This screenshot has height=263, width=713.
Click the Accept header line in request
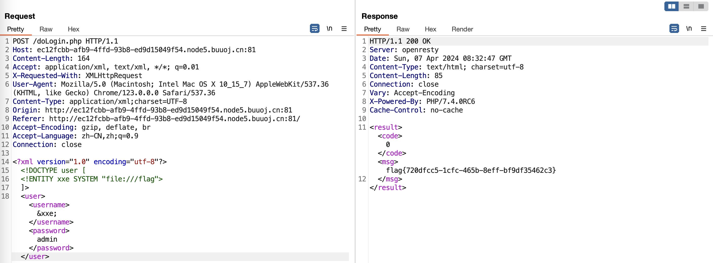106,67
